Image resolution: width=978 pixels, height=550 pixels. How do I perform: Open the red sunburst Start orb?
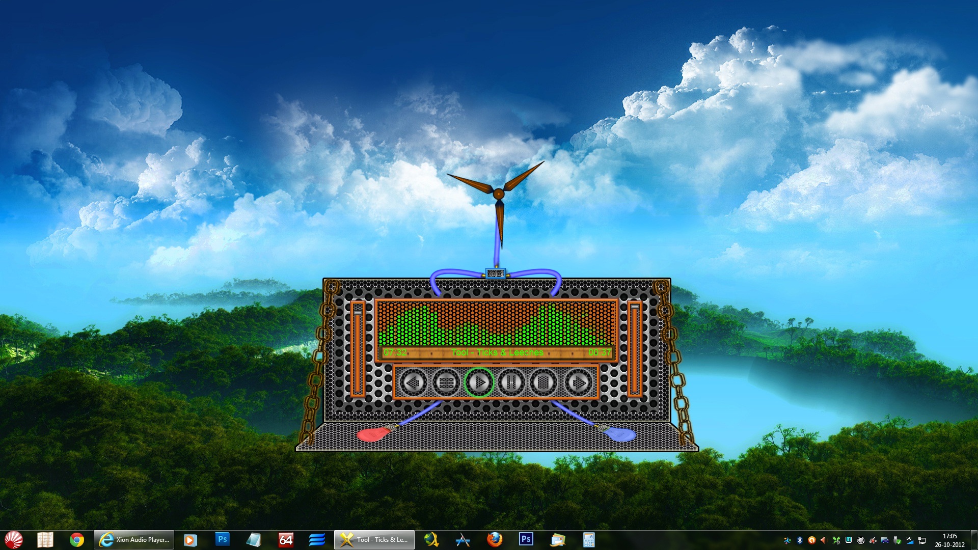(x=14, y=540)
